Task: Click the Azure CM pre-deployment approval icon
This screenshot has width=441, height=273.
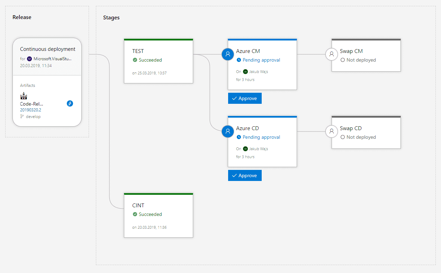Action: point(228,54)
